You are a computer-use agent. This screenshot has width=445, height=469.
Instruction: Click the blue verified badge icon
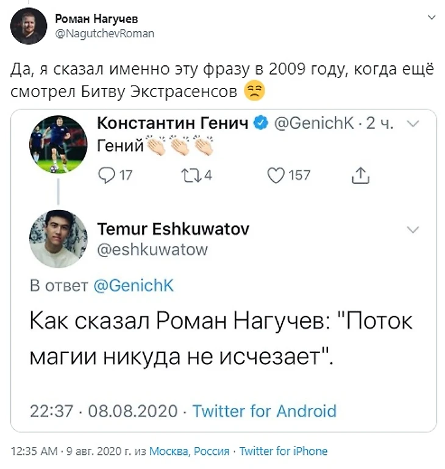[260, 124]
